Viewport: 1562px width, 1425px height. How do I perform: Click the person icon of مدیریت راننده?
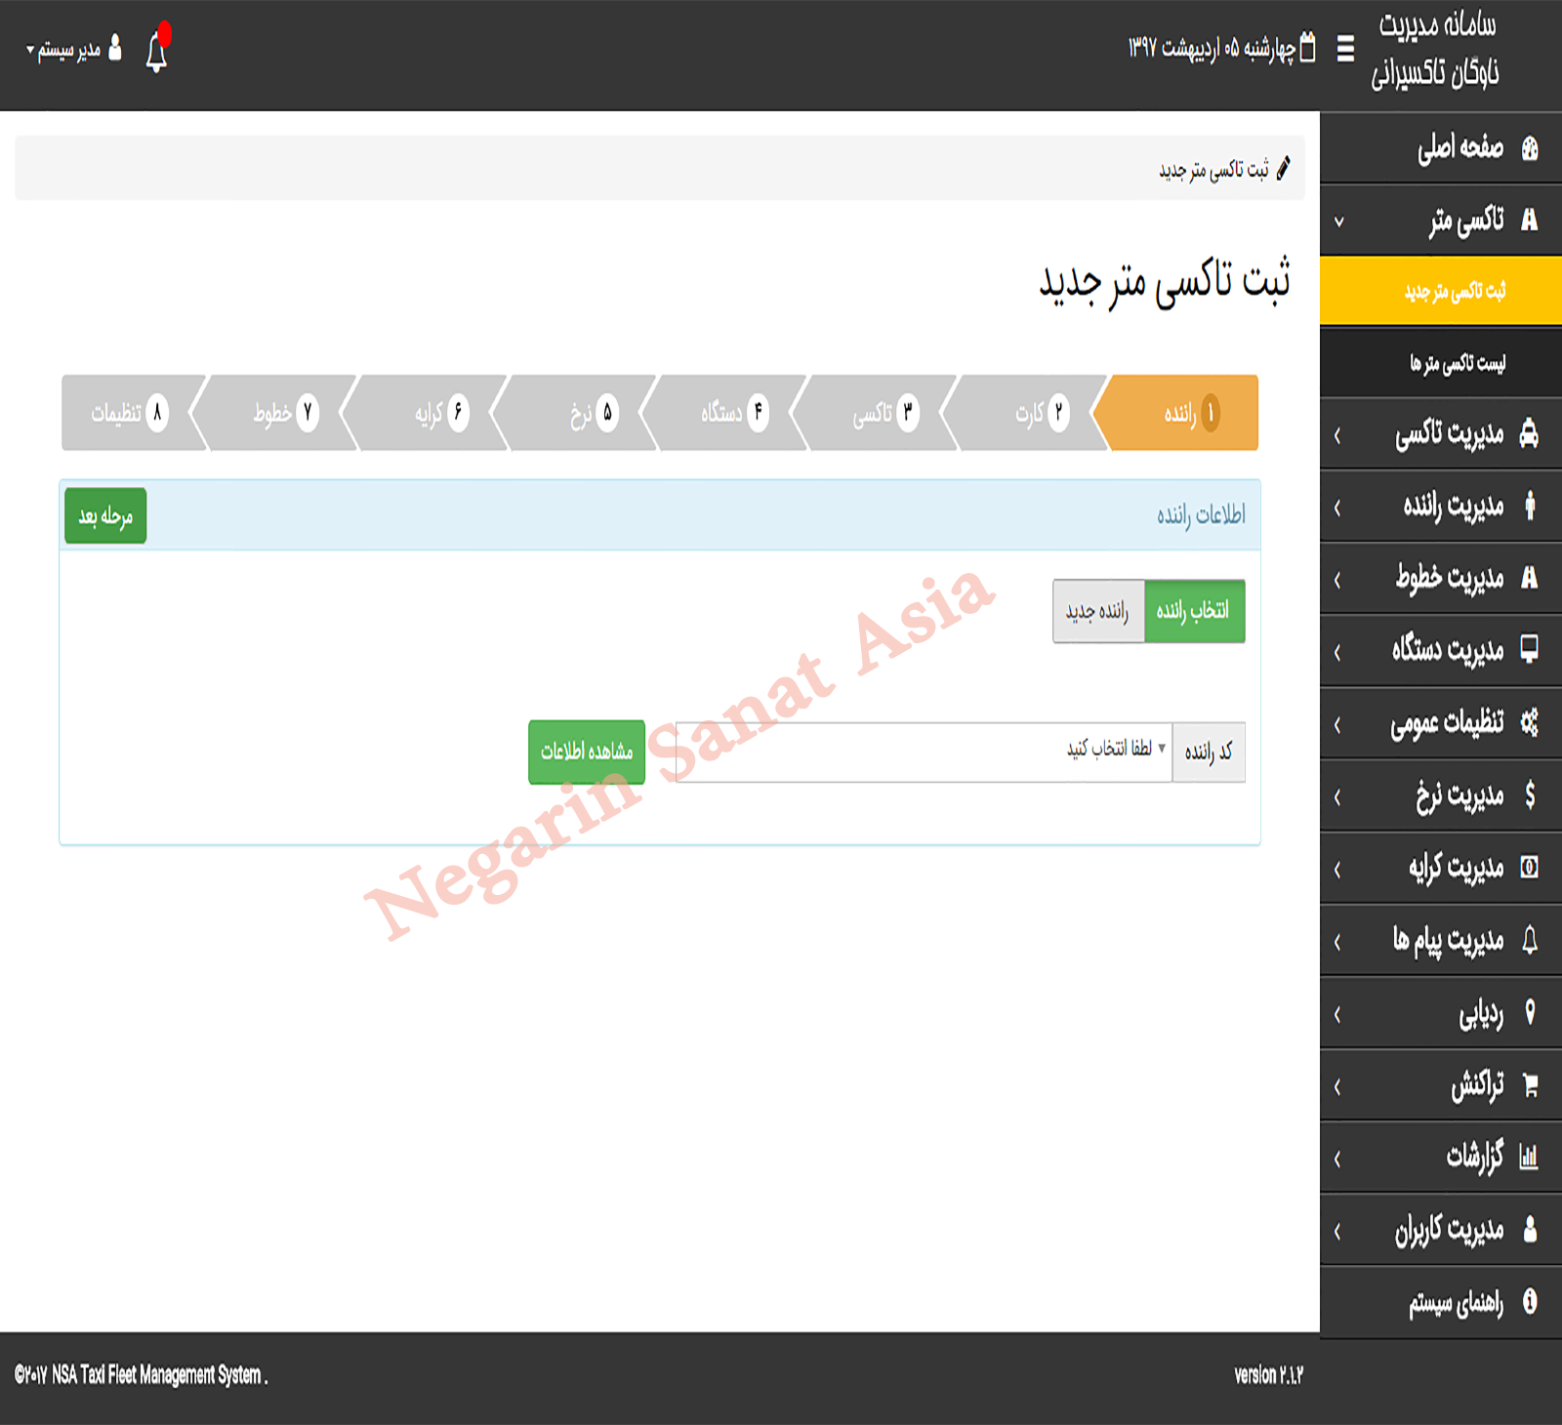pyautogui.click(x=1530, y=506)
